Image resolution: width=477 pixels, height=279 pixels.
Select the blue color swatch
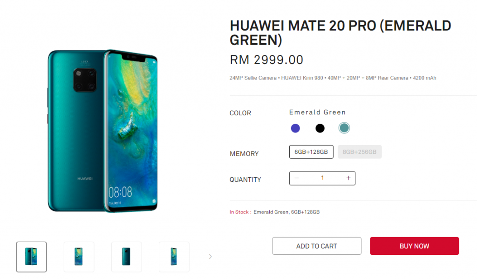pyautogui.click(x=295, y=128)
